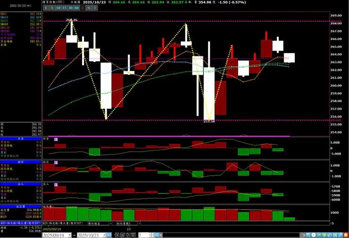Open the end date 2025/10/23 dropdown
The image size is (349, 238).
(x=104, y=235)
